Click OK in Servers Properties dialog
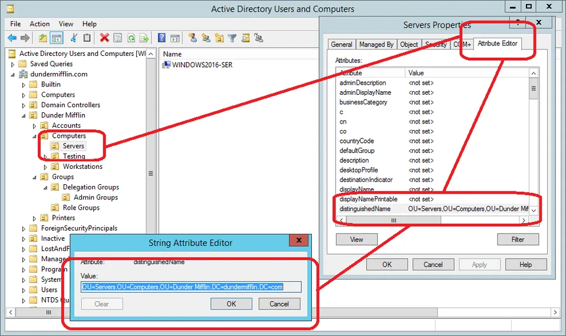Viewport: 566px width, 336px height. (x=387, y=265)
